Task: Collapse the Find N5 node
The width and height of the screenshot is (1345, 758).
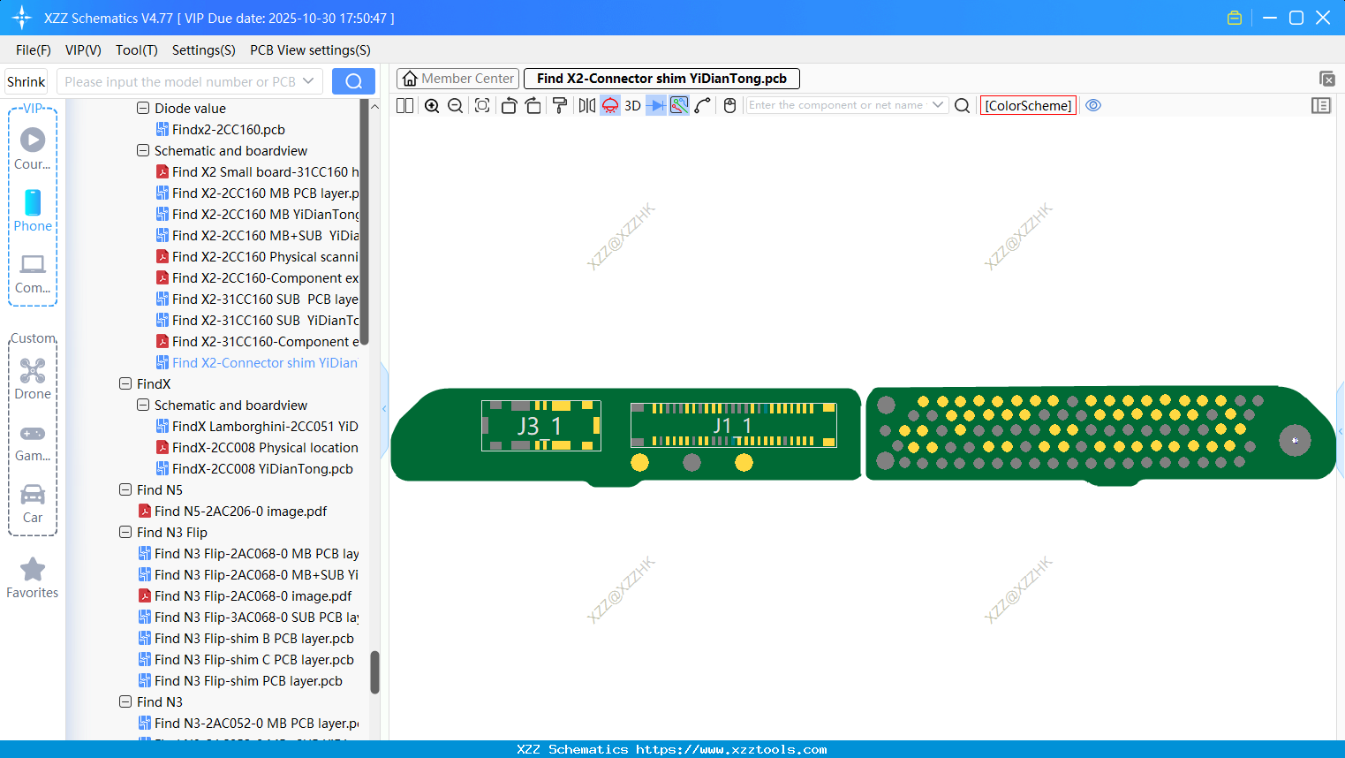Action: (x=125, y=489)
